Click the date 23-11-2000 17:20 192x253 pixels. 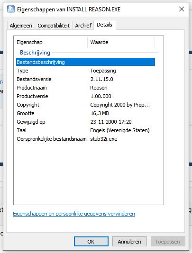(x=111, y=122)
